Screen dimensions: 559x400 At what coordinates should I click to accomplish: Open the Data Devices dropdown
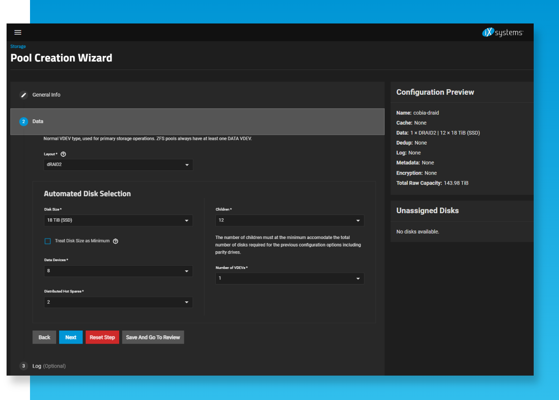(x=118, y=271)
